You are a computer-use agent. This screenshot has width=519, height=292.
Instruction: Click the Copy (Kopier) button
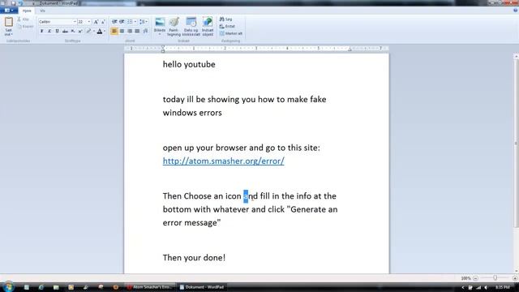tap(25, 27)
